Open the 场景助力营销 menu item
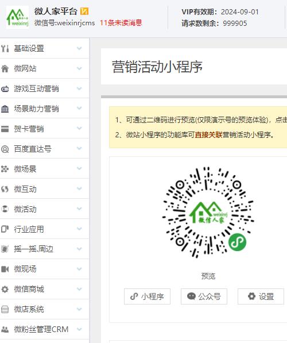 click(44, 109)
